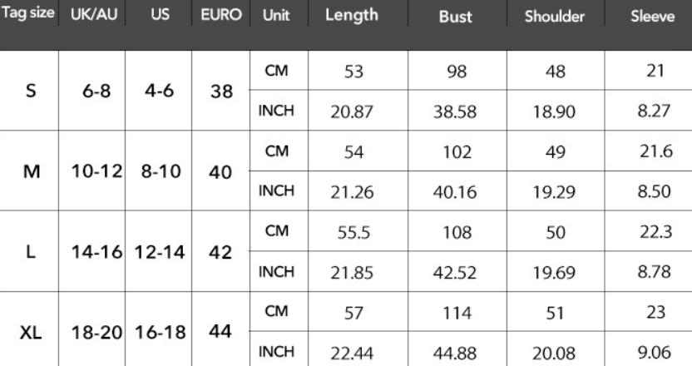The image size is (692, 366).
Task: Select the 102 cm bust value
Action: tap(455, 152)
